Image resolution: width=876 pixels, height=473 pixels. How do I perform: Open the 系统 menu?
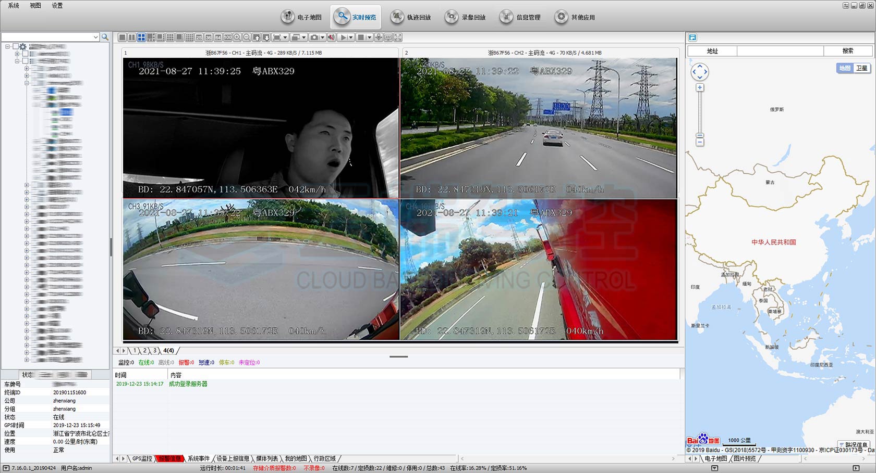pyautogui.click(x=14, y=6)
